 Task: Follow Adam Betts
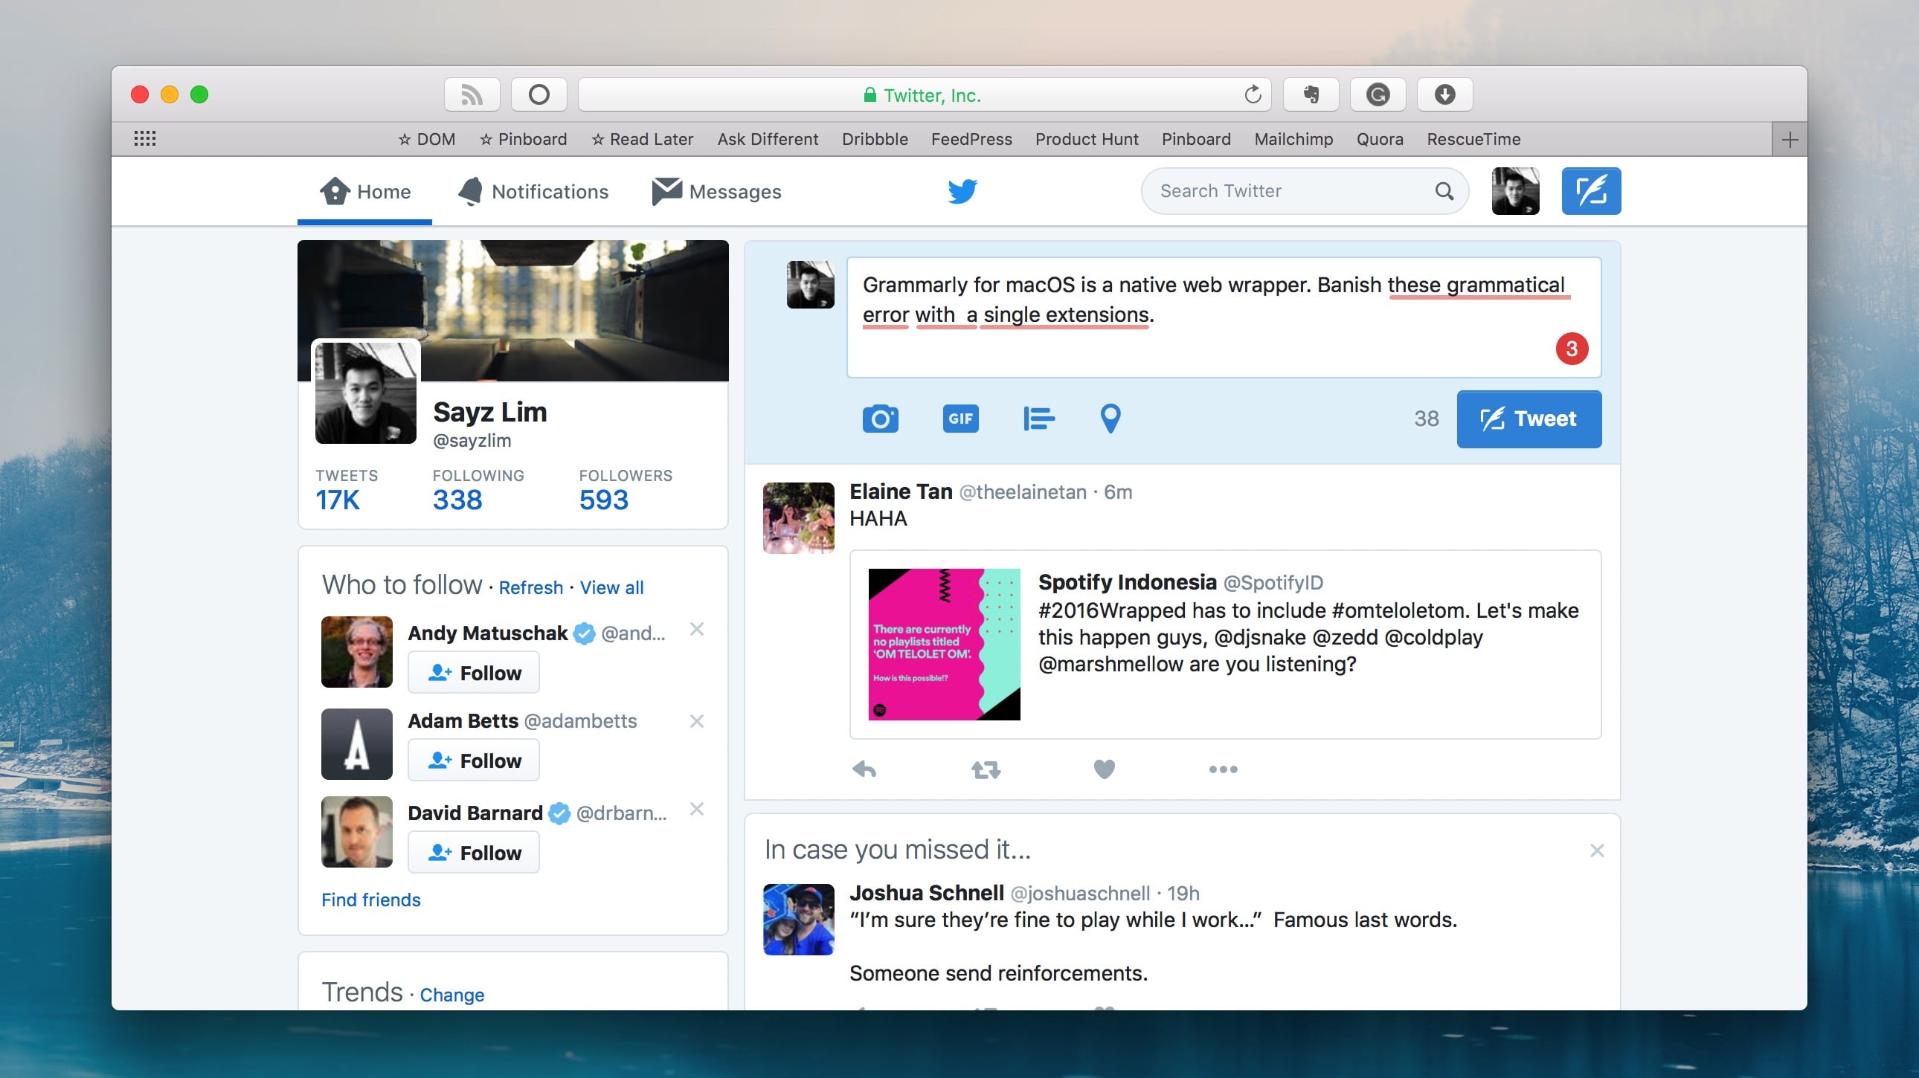point(474,760)
